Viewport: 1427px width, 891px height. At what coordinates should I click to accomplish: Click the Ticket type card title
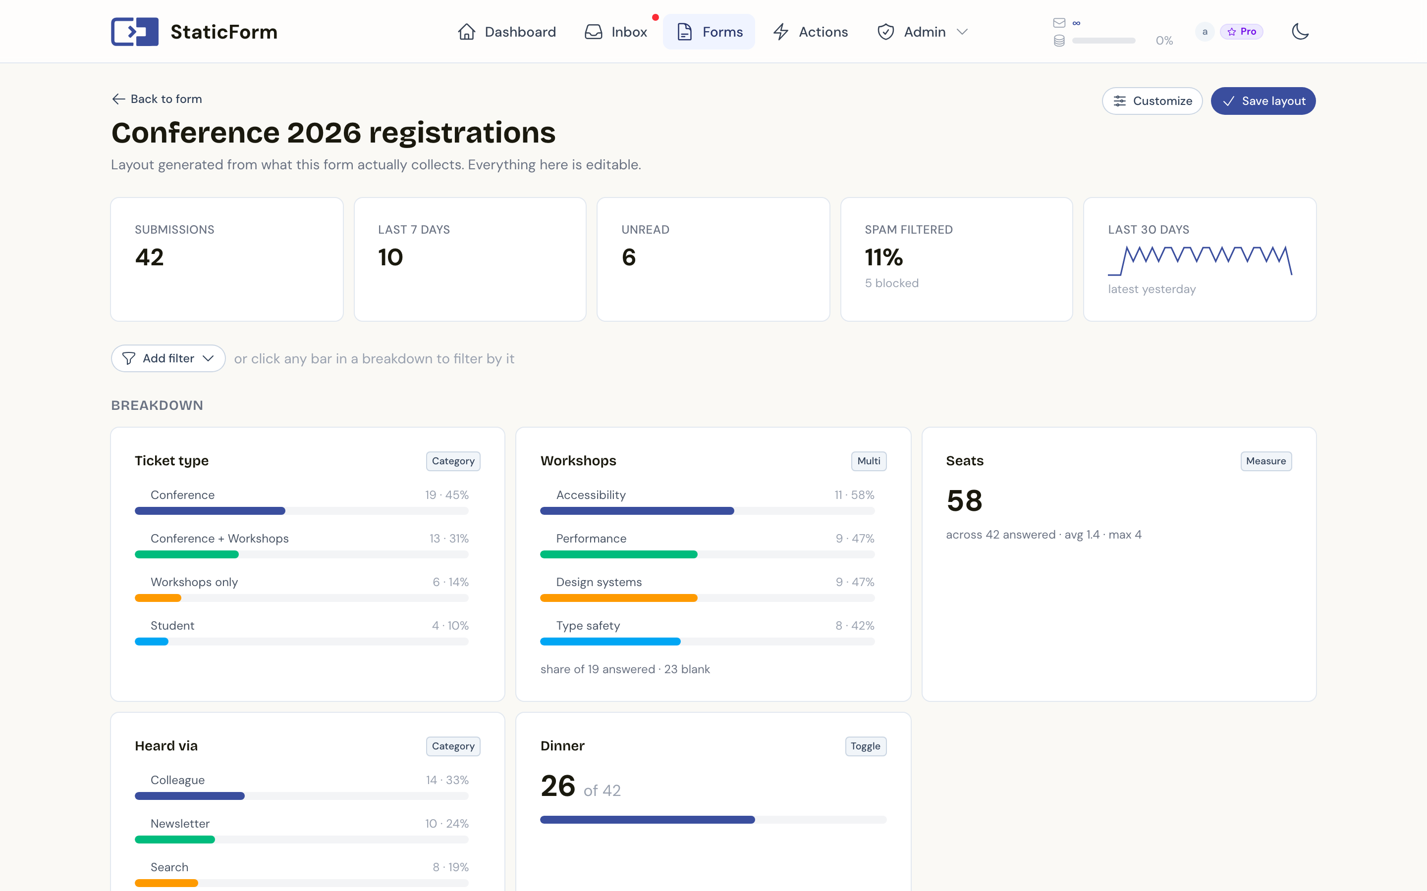point(171,461)
